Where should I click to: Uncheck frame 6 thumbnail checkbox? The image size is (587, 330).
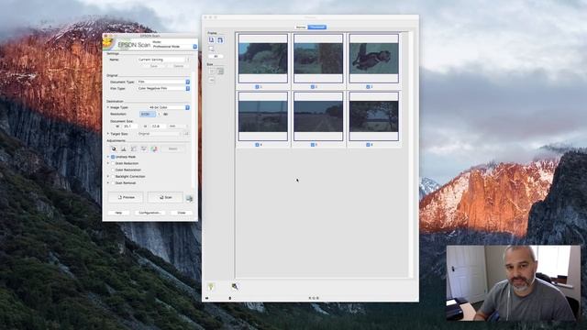tap(368, 145)
